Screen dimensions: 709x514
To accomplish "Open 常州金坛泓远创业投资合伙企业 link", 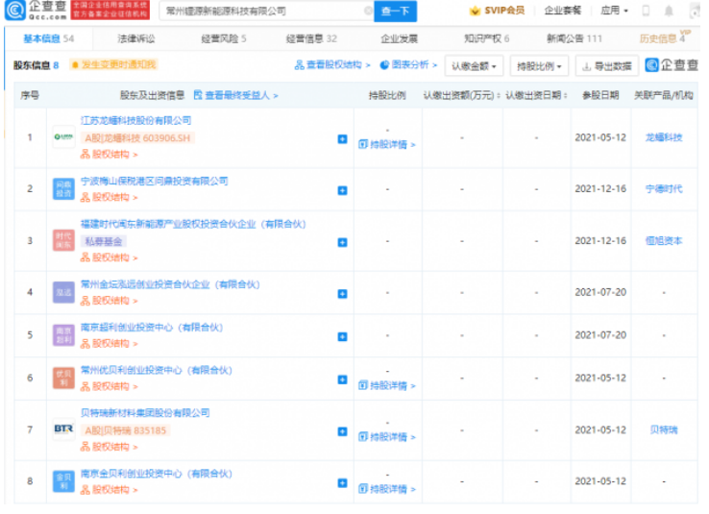I will tap(170, 284).
